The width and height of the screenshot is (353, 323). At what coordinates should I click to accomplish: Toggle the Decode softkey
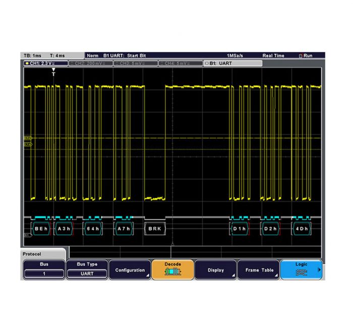coord(172,270)
